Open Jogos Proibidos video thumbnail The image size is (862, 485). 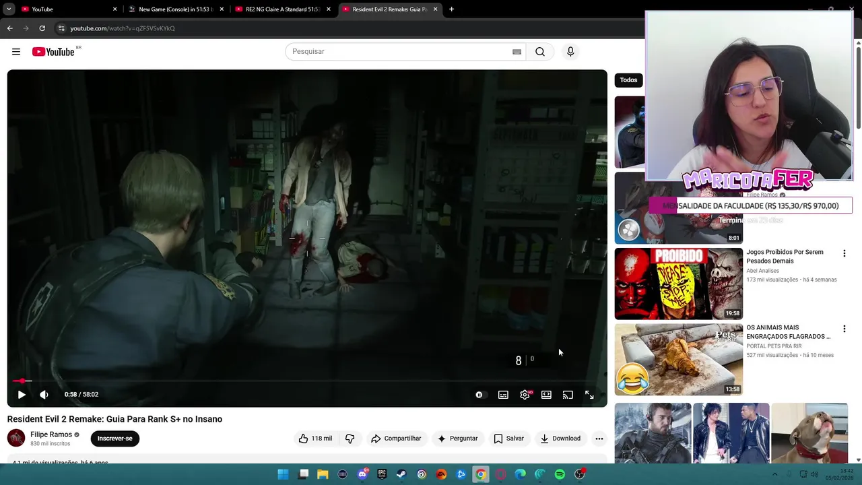point(678,284)
